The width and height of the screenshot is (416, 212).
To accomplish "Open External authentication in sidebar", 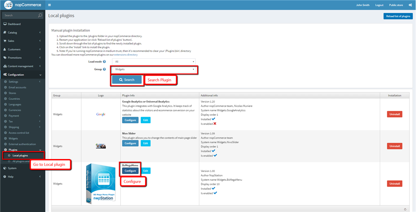I will [x=22, y=144].
